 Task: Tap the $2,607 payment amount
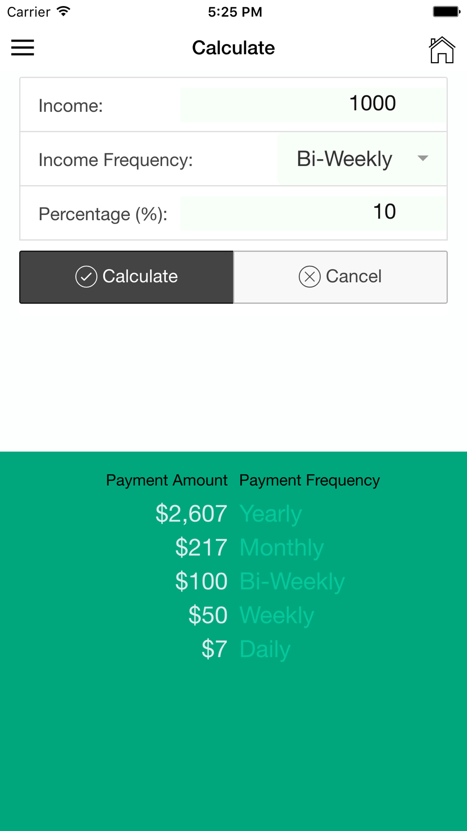[191, 514]
